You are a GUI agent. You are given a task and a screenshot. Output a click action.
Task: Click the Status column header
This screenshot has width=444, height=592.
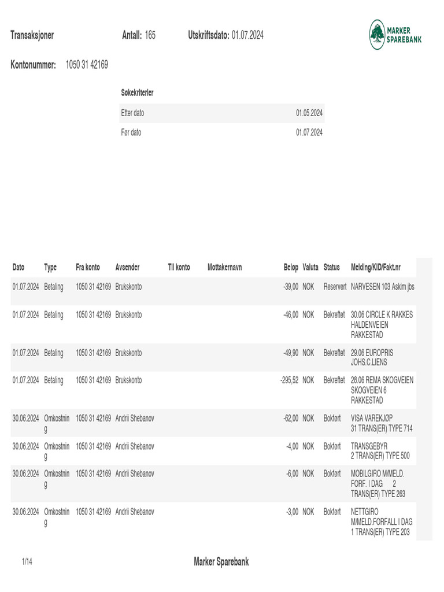pos(332,268)
